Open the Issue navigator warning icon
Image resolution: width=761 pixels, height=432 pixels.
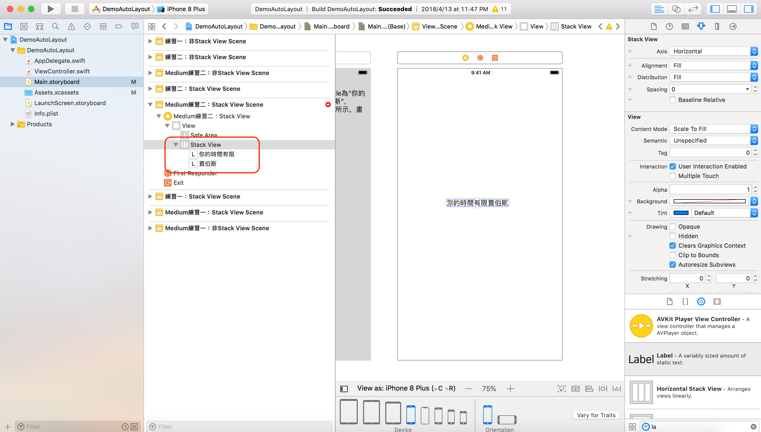[x=71, y=26]
